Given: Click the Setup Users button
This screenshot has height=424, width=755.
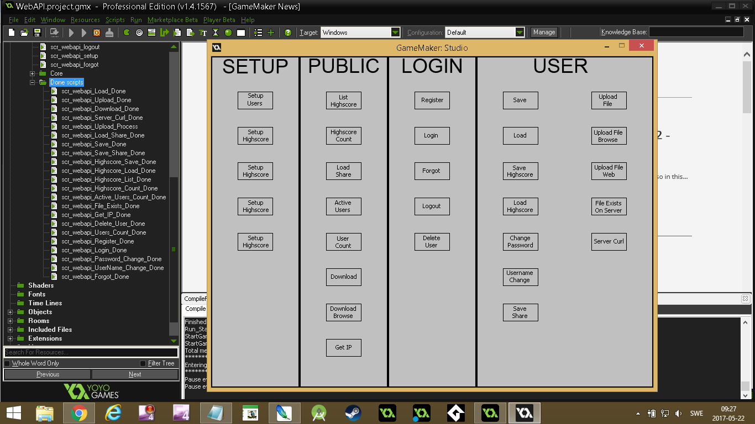Looking at the screenshot, I should [255, 100].
